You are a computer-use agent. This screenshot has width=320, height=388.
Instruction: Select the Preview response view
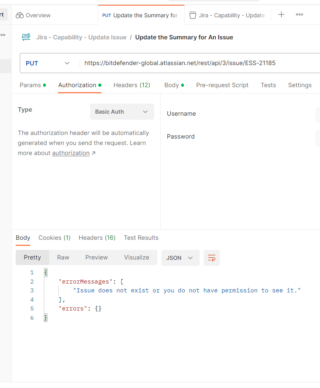click(96, 257)
